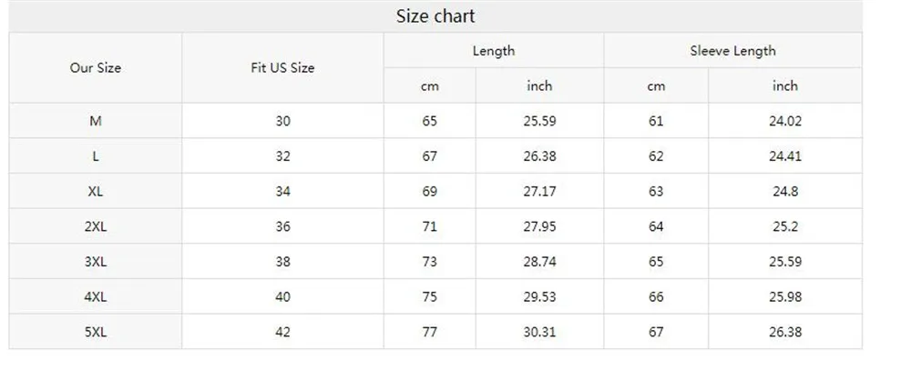The height and width of the screenshot is (390, 911).
Task: Click the 71 cm length cell
Action: pyautogui.click(x=429, y=226)
